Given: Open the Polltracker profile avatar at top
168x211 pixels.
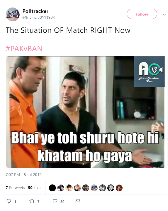Looking at the screenshot, I should [x=13, y=14].
